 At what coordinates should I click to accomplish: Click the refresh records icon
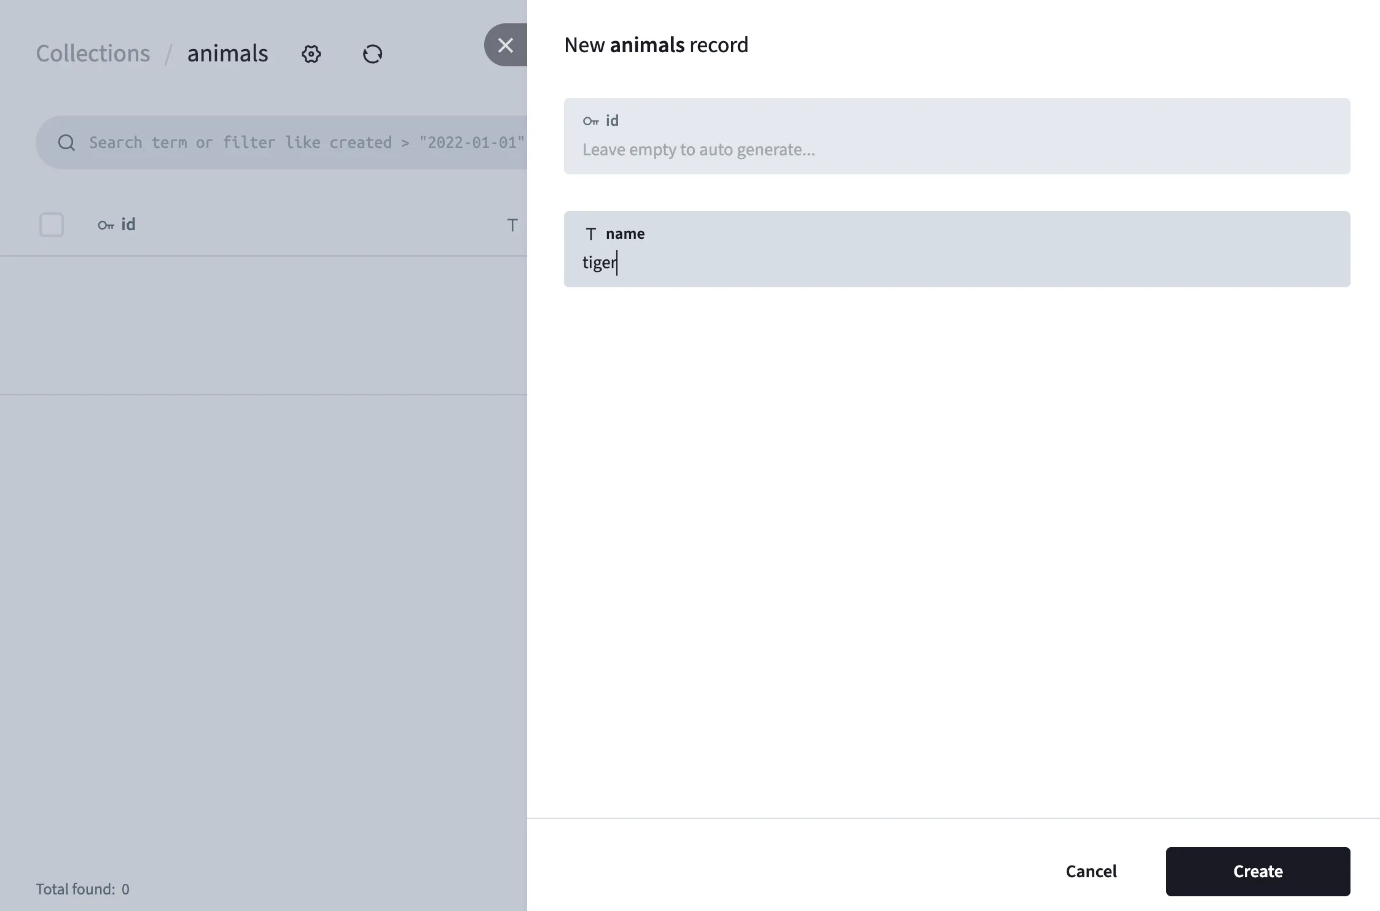pyautogui.click(x=372, y=54)
